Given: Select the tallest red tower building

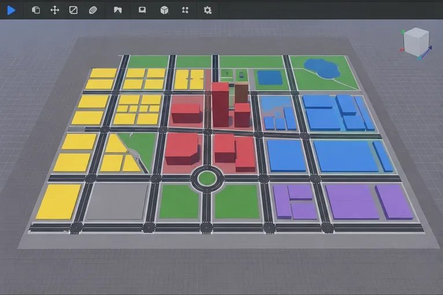Looking at the screenshot, I should coord(220,105).
